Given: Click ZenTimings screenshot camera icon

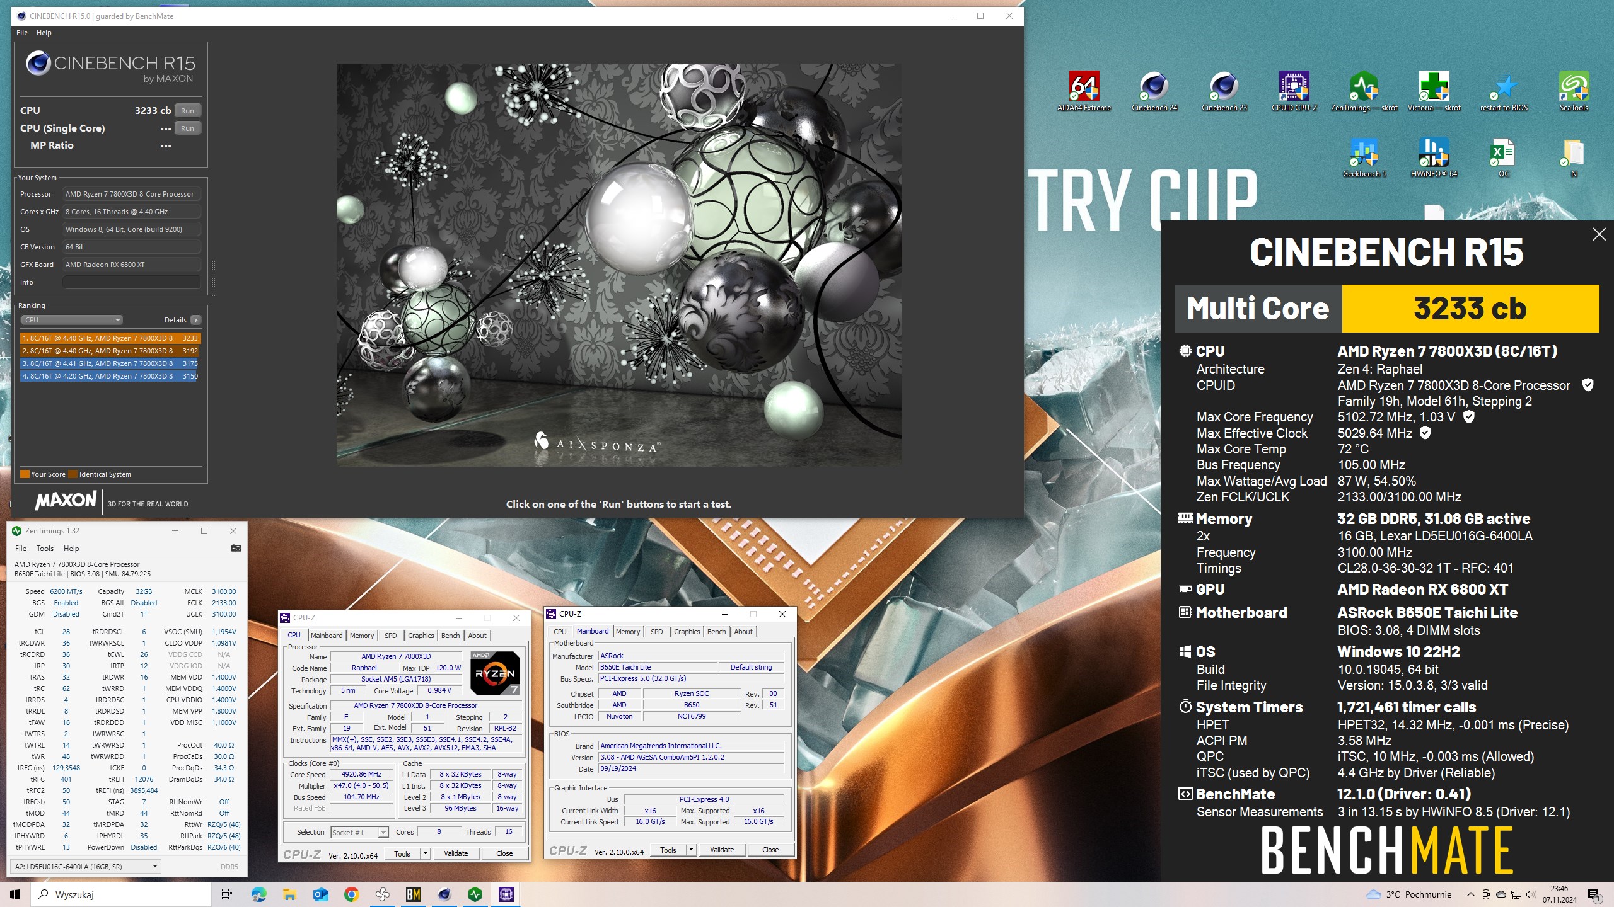Looking at the screenshot, I should pos(236,548).
